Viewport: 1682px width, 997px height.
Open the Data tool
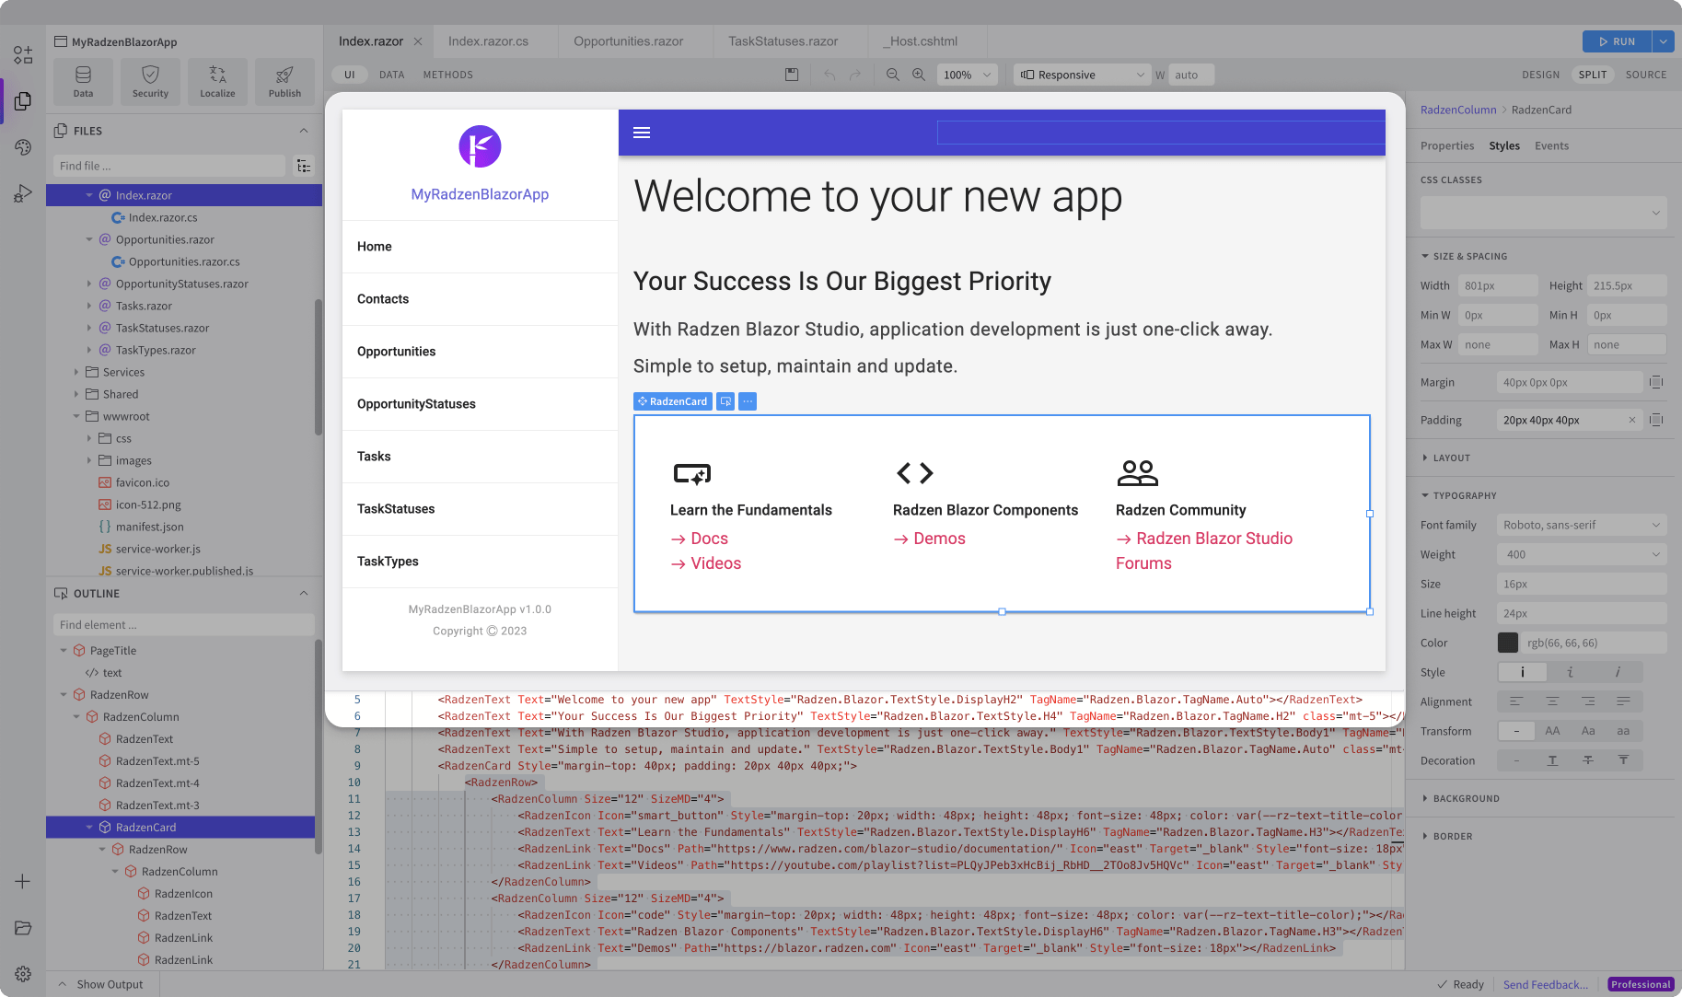click(83, 82)
